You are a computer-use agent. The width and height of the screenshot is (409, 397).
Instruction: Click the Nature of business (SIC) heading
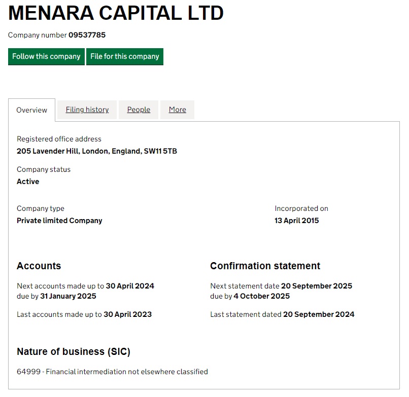[73, 351]
